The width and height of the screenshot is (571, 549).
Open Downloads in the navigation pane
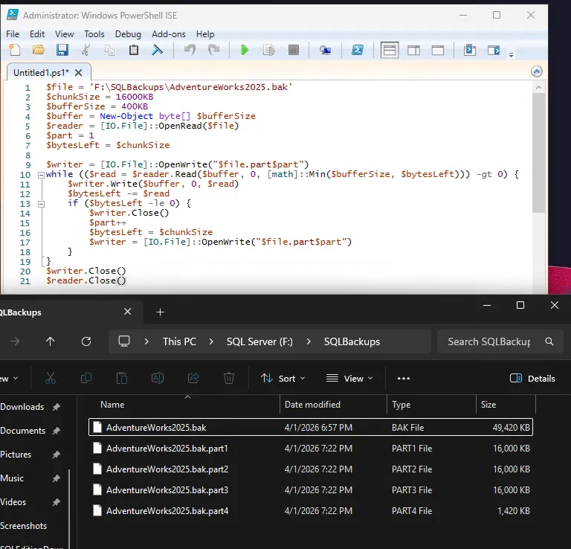coord(22,407)
